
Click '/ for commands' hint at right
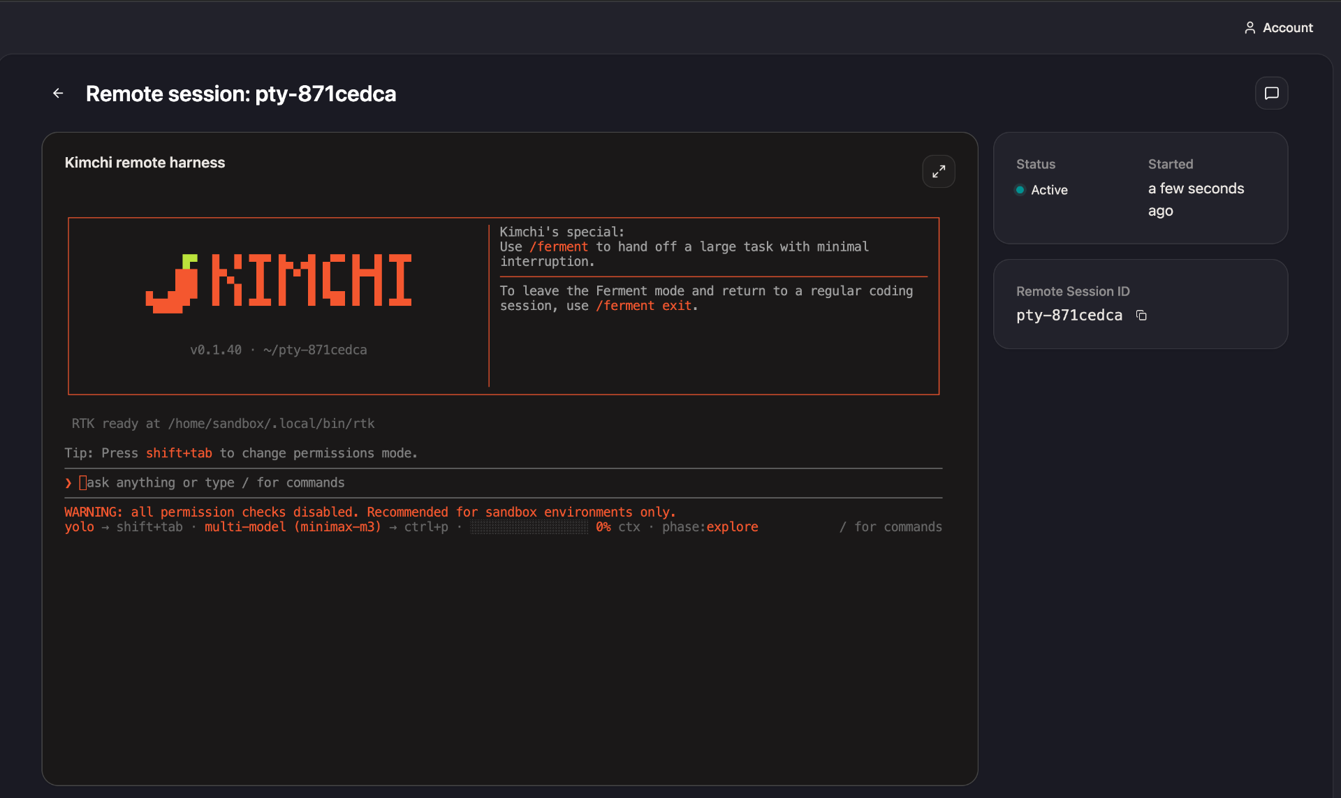click(x=891, y=527)
